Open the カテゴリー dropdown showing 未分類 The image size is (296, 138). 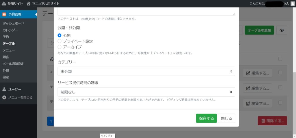coord(146,71)
